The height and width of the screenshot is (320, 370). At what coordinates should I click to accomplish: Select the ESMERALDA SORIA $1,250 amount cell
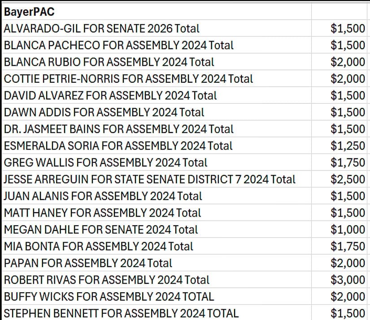(x=340, y=145)
